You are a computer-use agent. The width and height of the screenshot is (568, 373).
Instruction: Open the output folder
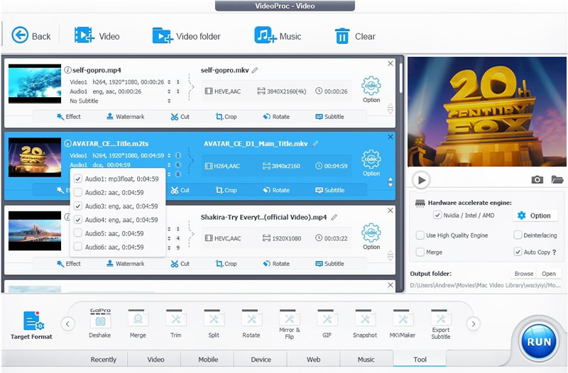pos(548,274)
